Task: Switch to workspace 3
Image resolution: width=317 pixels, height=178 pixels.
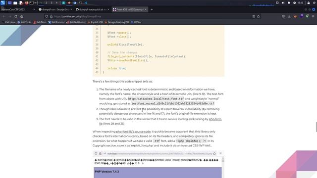Action: 52,3
